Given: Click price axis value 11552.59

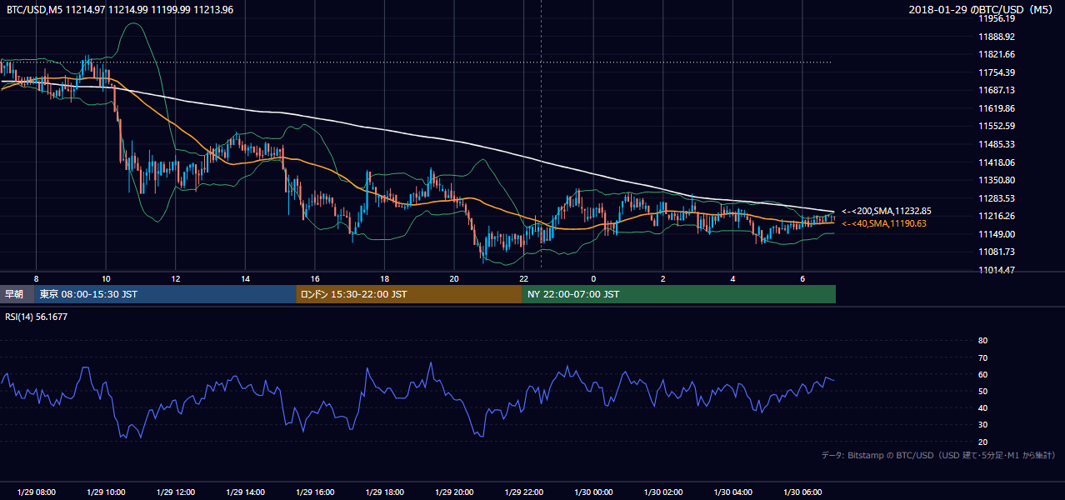Looking at the screenshot, I should (x=997, y=126).
